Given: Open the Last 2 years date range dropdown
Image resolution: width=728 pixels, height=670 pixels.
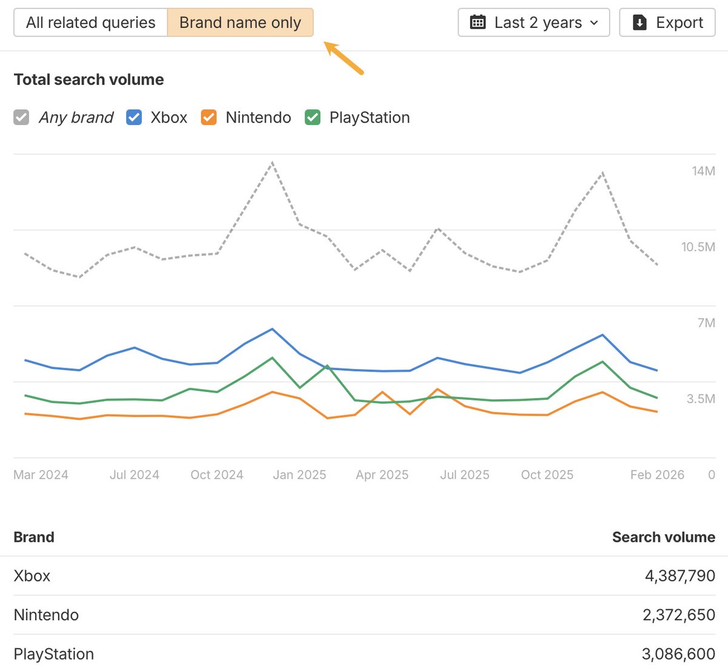Looking at the screenshot, I should [533, 22].
